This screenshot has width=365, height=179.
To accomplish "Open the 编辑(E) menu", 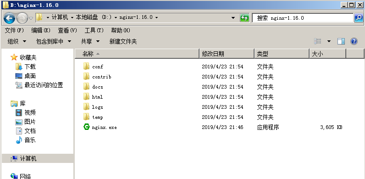I will 41,30.
